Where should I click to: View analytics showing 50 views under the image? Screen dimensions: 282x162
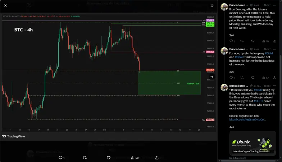[x=135, y=158]
